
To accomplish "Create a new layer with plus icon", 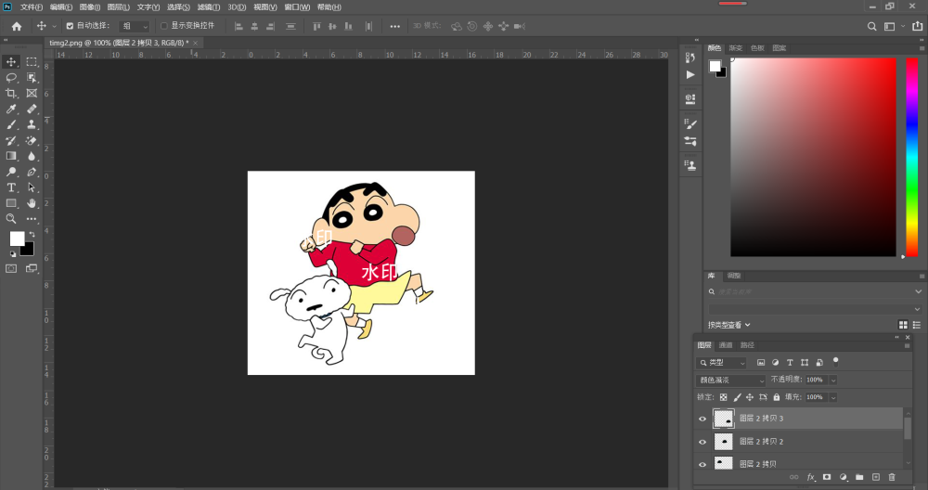I will tap(876, 477).
